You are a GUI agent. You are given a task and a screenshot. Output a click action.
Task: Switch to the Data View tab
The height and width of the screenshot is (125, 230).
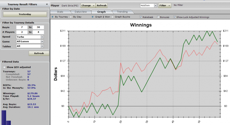[81, 12]
